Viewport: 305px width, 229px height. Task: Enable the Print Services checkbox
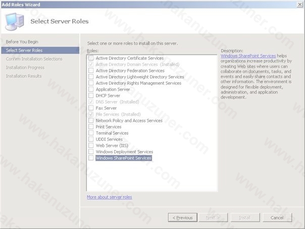tap(91, 127)
